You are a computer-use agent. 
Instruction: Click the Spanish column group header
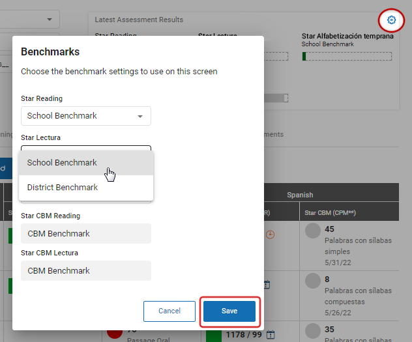coord(300,195)
